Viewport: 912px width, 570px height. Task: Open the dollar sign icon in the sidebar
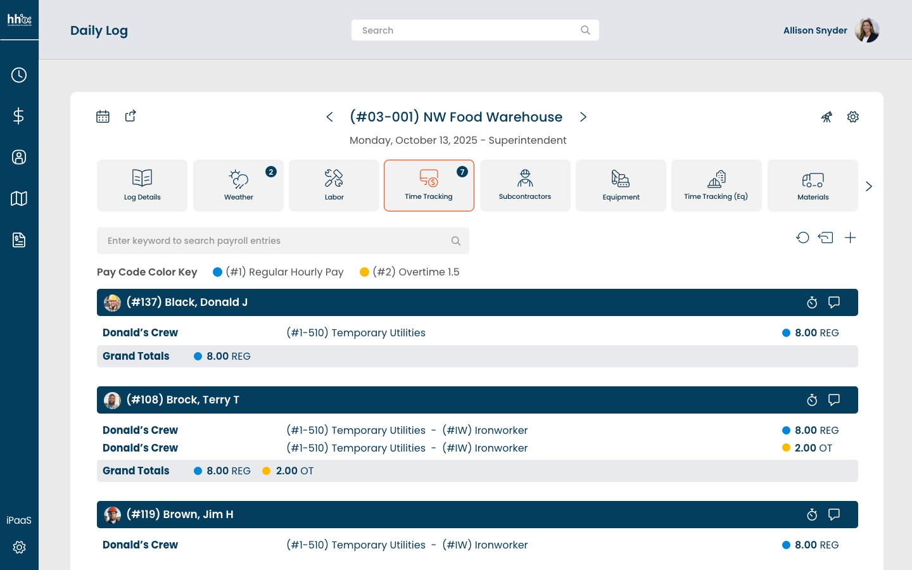click(x=19, y=116)
